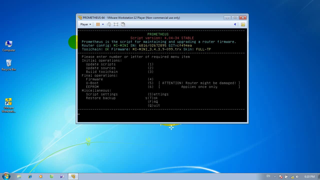Minimize the VMware Player window

click(227, 17)
